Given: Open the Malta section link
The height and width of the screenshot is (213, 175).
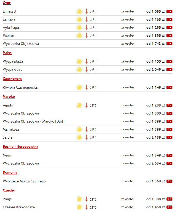Looking at the screenshot, I should click(7, 53).
